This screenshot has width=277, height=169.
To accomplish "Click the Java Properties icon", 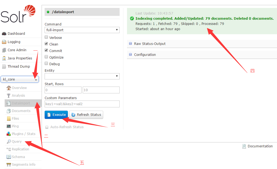I will coord(4,58).
